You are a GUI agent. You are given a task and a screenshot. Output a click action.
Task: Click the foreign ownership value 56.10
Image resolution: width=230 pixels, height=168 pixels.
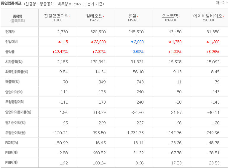pos(138,72)
